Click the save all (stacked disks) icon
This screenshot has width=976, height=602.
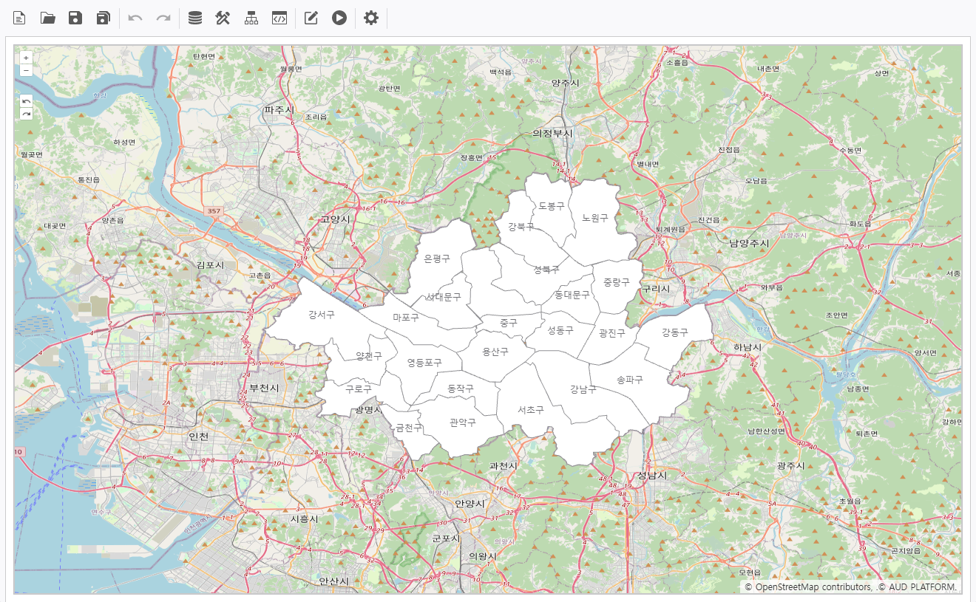[104, 18]
